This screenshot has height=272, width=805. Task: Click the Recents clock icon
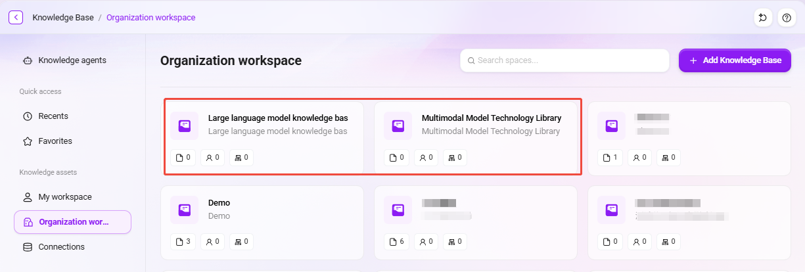(28, 116)
